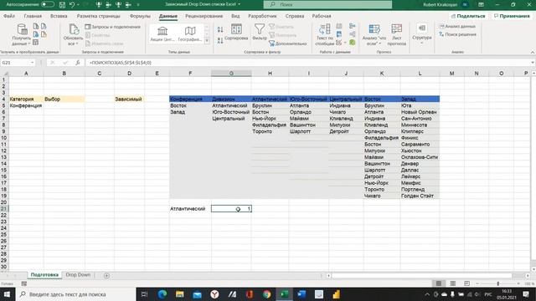The width and height of the screenshot is (536, 301).
Task: Open the File tab
Action: pos(9,16)
